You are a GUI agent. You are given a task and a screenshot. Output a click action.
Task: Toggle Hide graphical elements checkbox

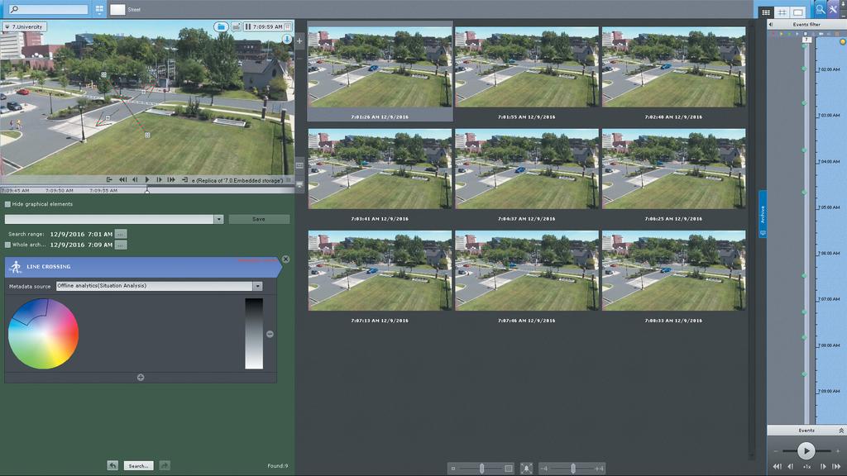(7, 204)
